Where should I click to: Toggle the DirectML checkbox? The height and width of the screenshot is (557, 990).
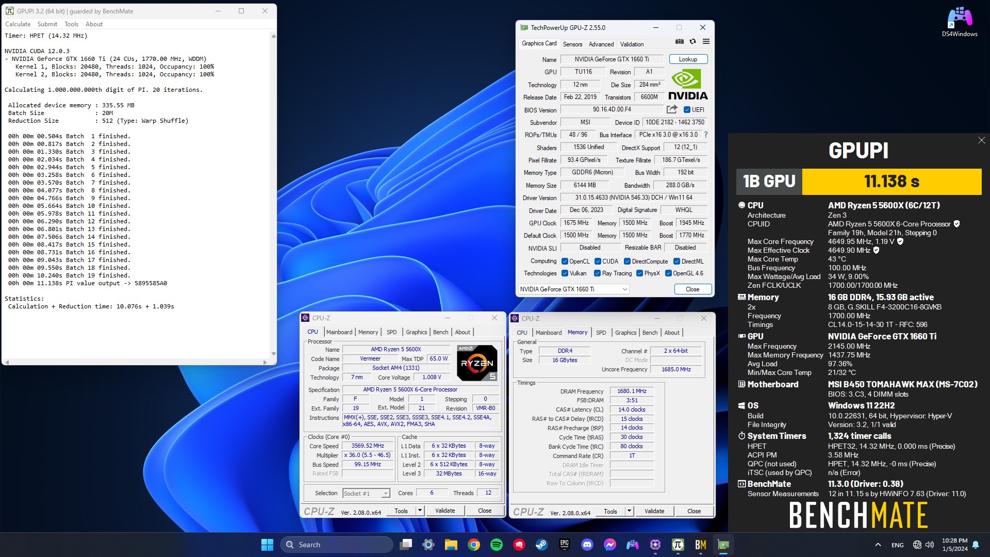point(676,261)
